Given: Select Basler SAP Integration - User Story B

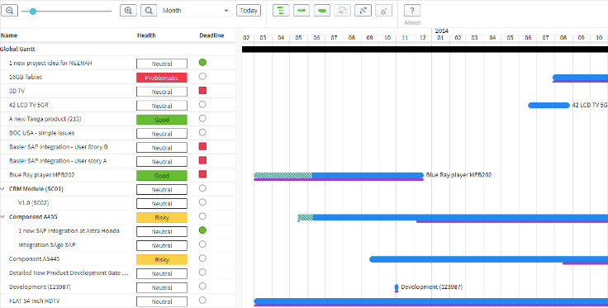Looking at the screenshot, I should 59,147.
